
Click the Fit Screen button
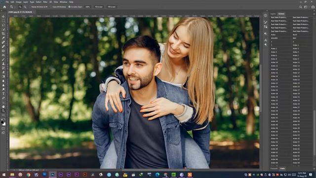[99, 7]
